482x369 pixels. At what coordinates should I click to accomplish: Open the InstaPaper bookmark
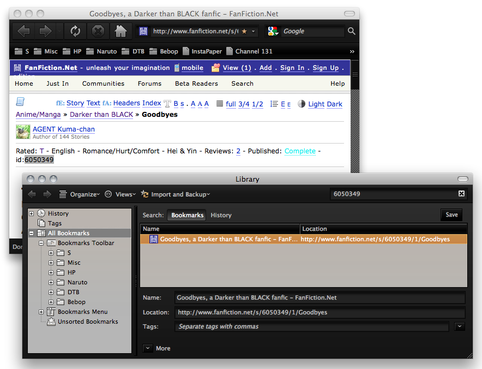202,51
